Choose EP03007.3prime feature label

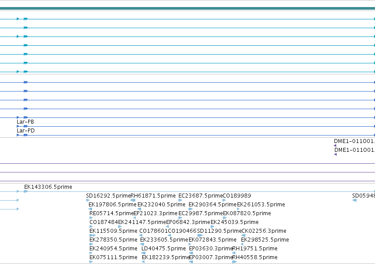coord(211,257)
